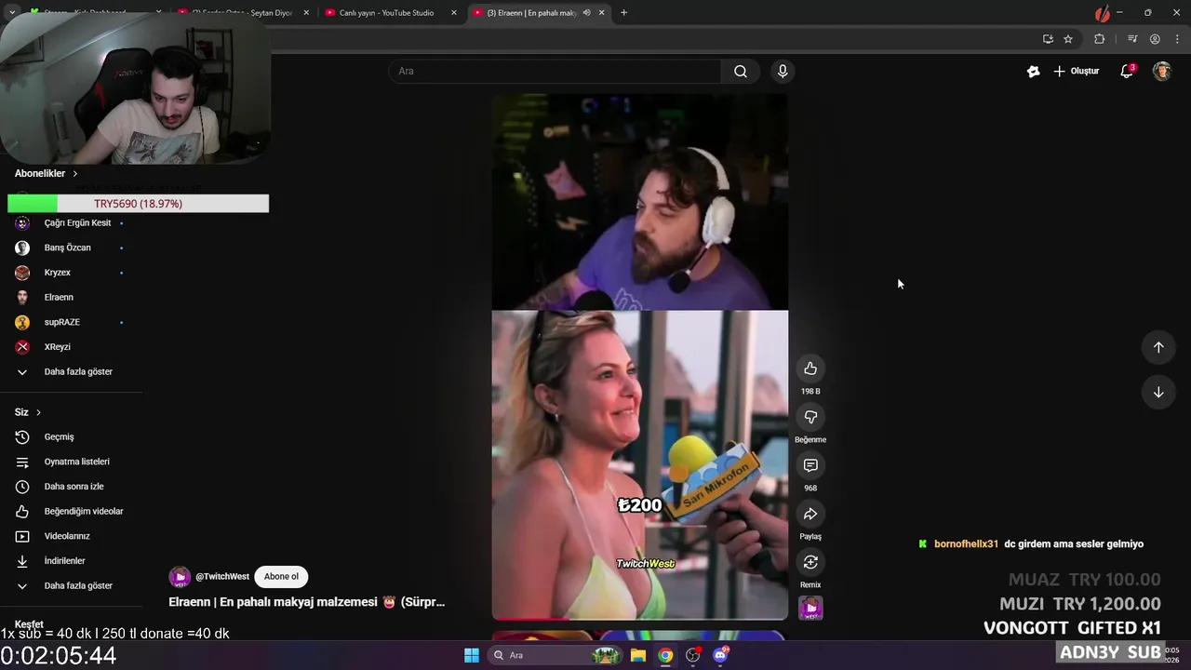Open Daha sonra izle list
The width and height of the screenshot is (1191, 670).
[73, 487]
